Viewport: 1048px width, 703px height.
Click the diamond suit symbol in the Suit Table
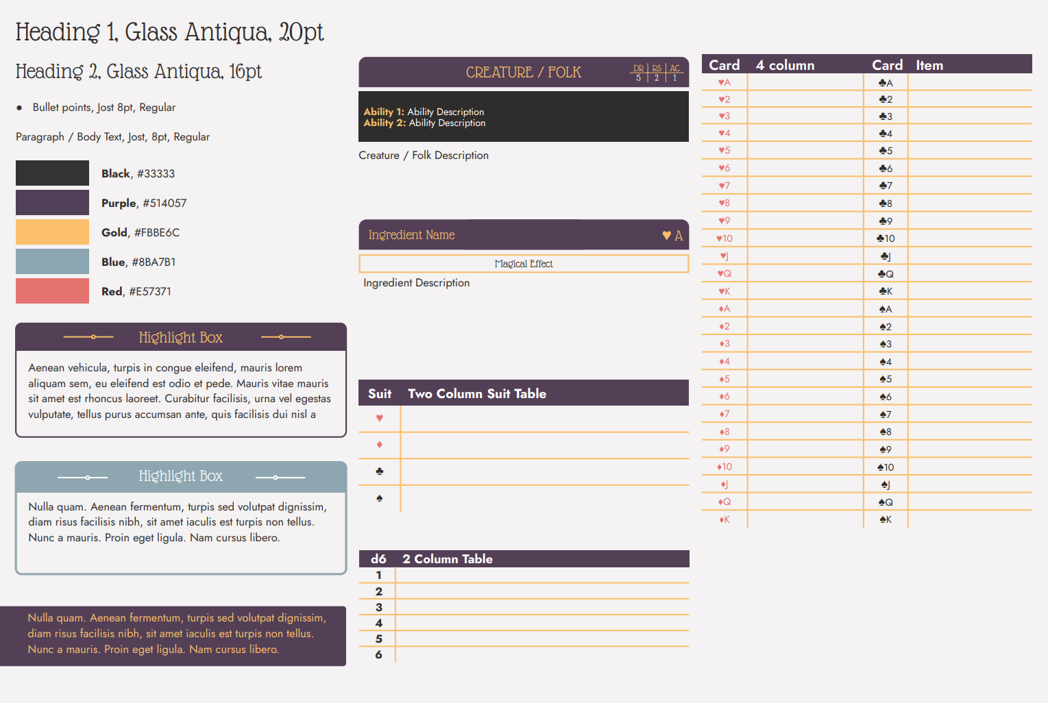(379, 445)
